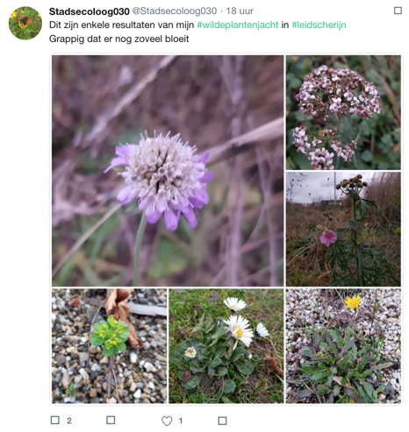Click the share icon after the heart

222,421
